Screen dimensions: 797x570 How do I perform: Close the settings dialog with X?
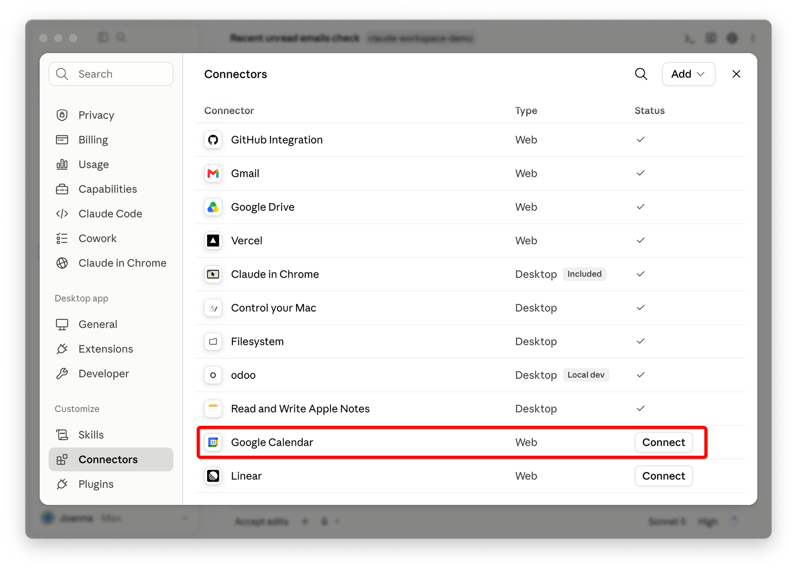click(736, 74)
